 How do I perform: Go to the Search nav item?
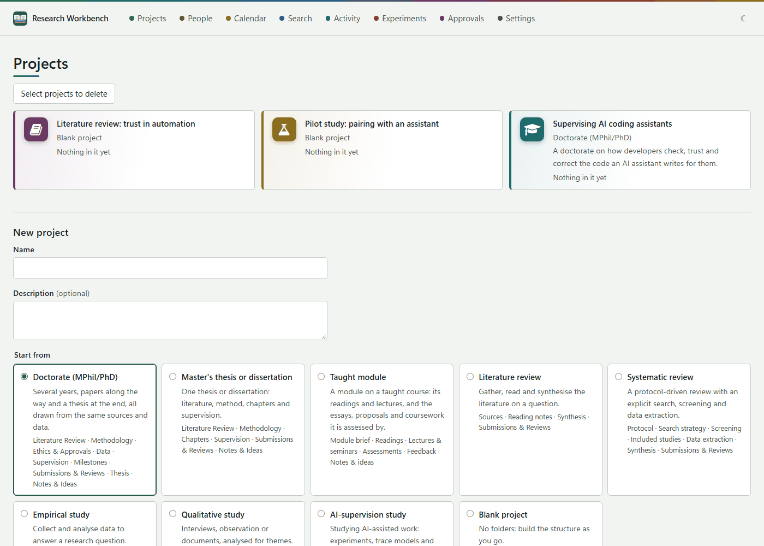tap(296, 19)
